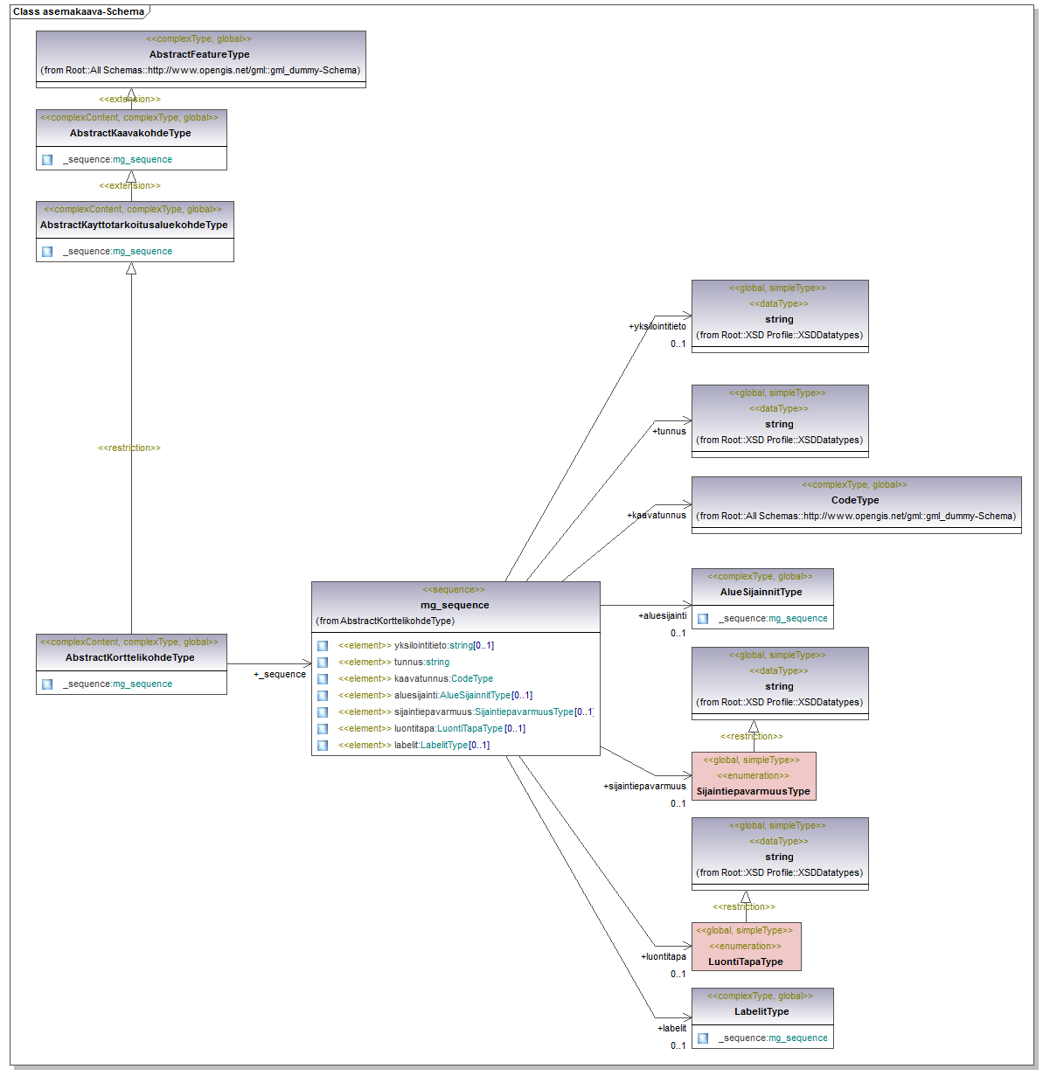
Task: Select the attribute icon in LabelitType class box
Action: coord(703,1038)
